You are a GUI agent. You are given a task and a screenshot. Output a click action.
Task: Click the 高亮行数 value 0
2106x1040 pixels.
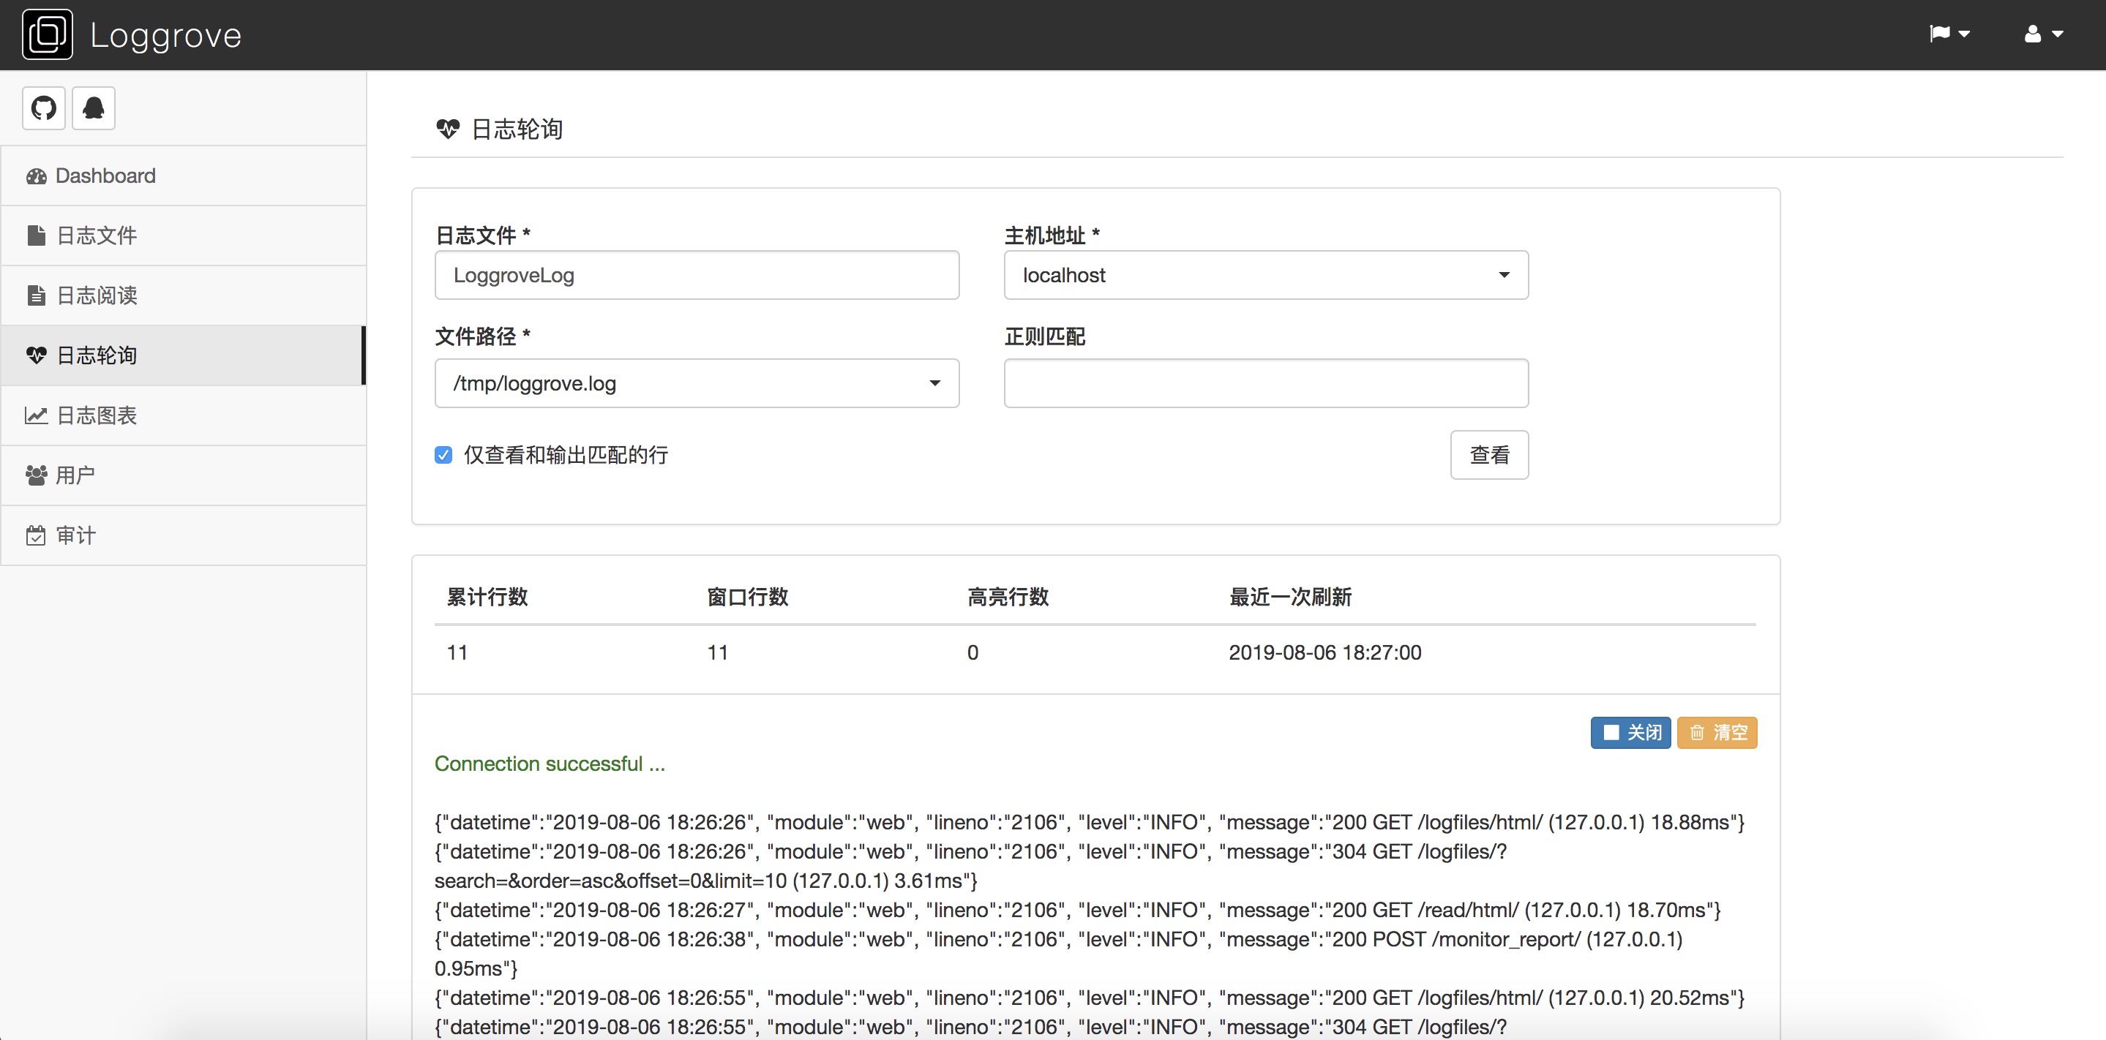tap(973, 653)
